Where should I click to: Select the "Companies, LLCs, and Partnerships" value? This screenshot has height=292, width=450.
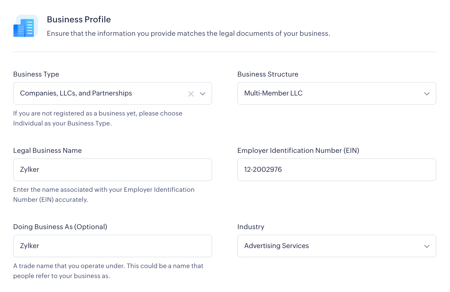click(x=76, y=93)
